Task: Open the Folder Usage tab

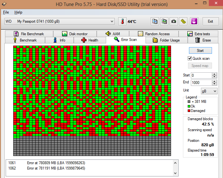Action: tap(167, 40)
